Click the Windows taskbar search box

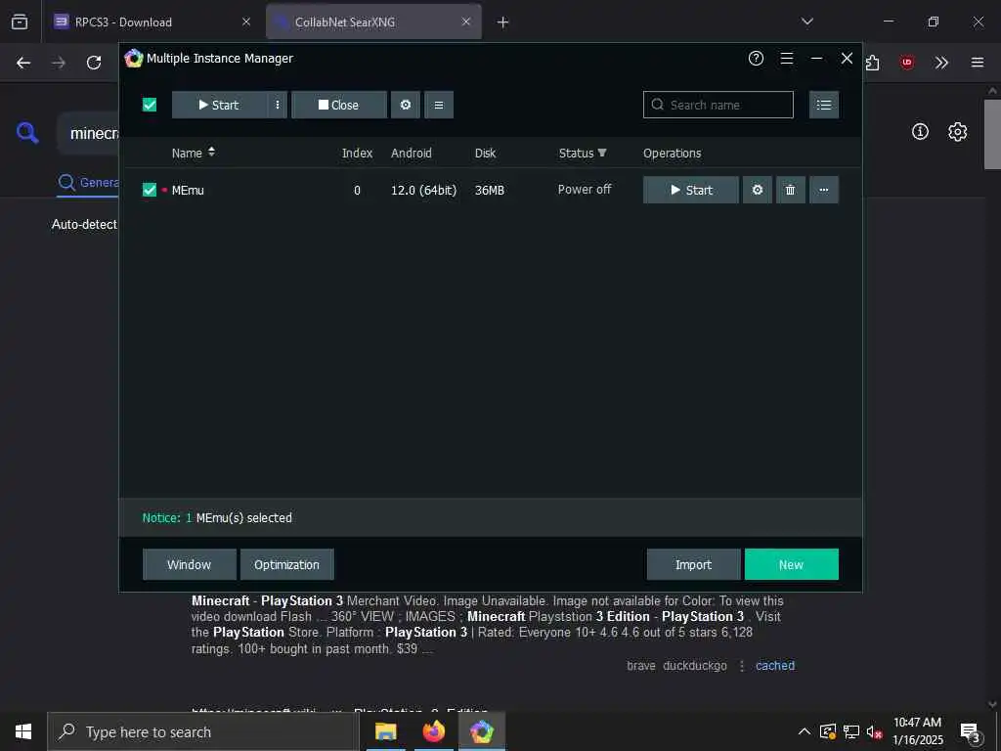pos(203,731)
